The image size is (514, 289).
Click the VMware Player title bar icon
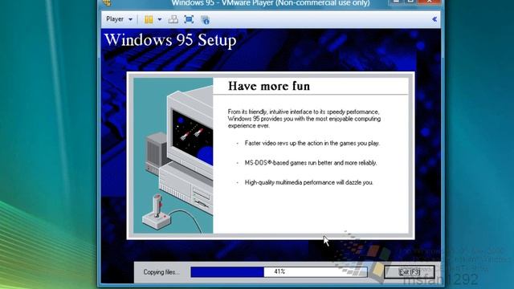tap(107, 3)
